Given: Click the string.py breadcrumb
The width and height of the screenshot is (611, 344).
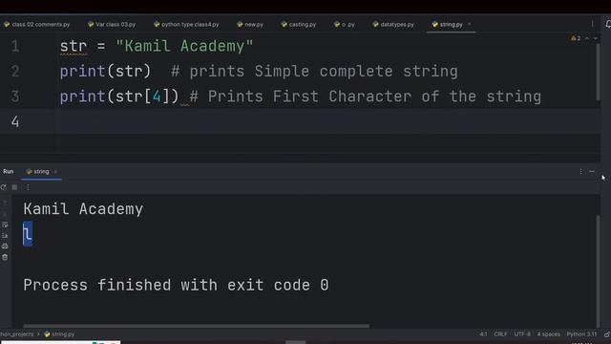Looking at the screenshot, I should pyautogui.click(x=59, y=334).
